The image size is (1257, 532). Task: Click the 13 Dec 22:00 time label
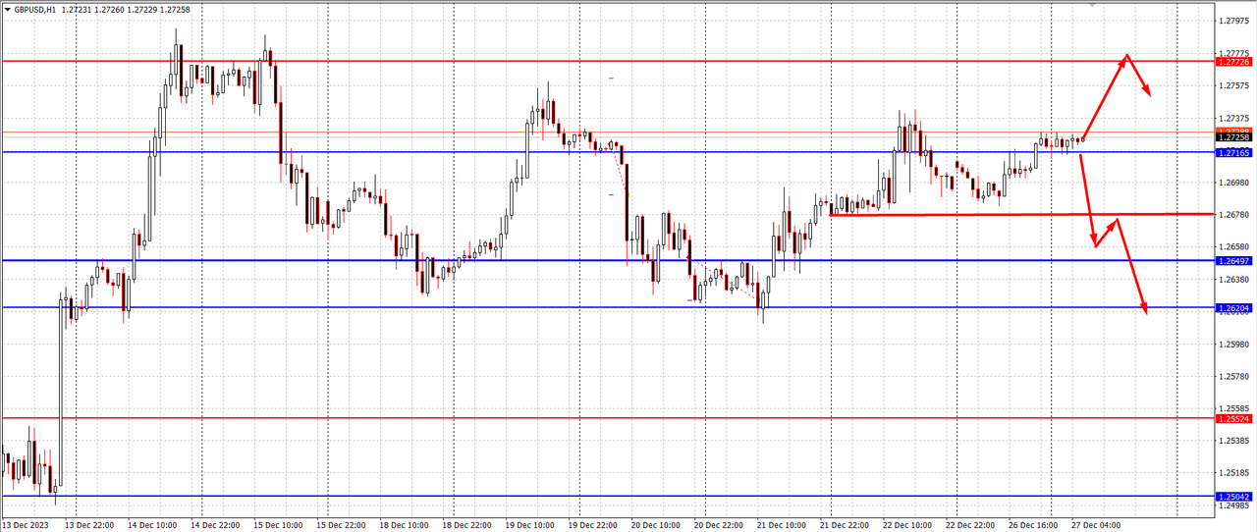[89, 525]
